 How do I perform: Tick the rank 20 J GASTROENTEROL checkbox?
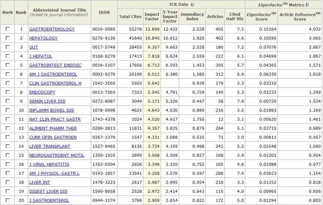coord(8,200)
